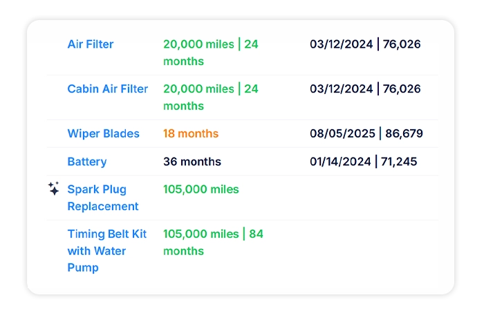Open Spark Plug Replacement service details

[102, 198]
